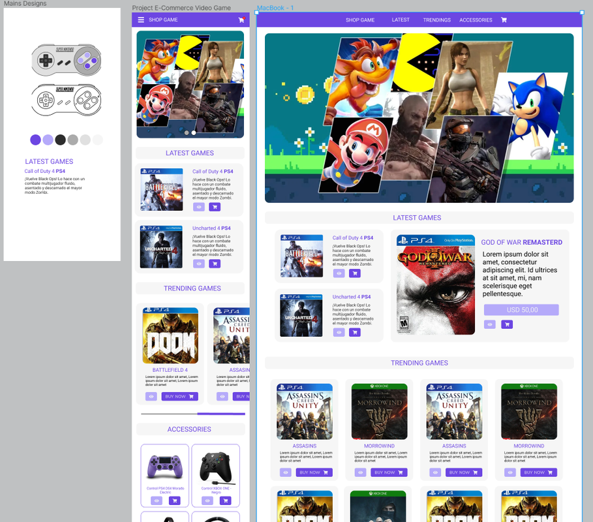Click cart button on MacBook Uncharted 4 card
Image resolution: width=593 pixels, height=522 pixels.
[x=355, y=332]
